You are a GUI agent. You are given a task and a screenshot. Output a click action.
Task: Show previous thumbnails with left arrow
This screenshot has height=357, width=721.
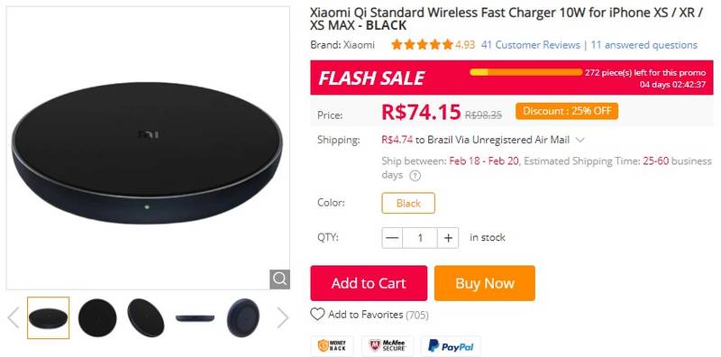(x=14, y=318)
